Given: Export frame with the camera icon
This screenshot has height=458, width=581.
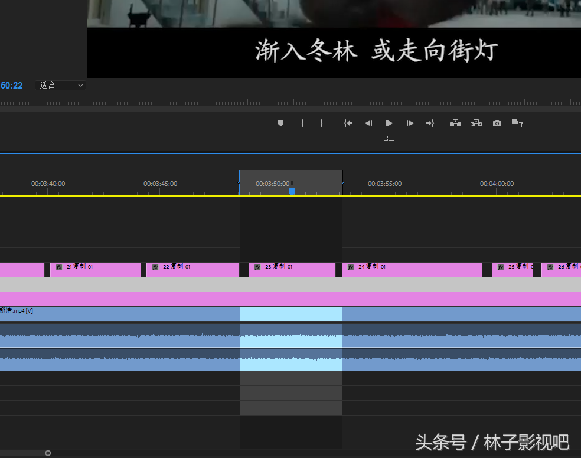Looking at the screenshot, I should (x=497, y=123).
